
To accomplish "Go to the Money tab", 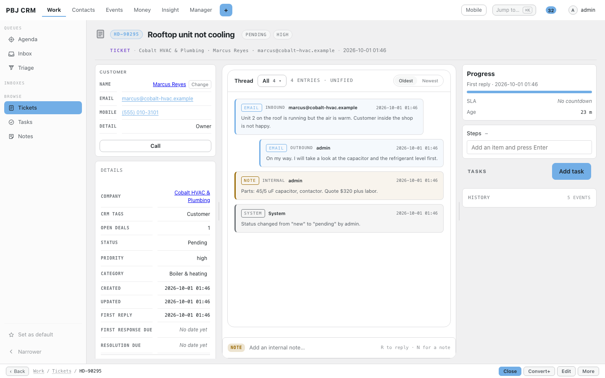I will (x=142, y=10).
